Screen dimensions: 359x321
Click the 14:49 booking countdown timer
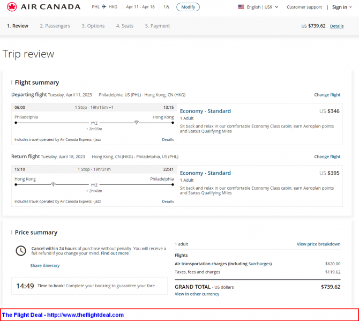25,286
